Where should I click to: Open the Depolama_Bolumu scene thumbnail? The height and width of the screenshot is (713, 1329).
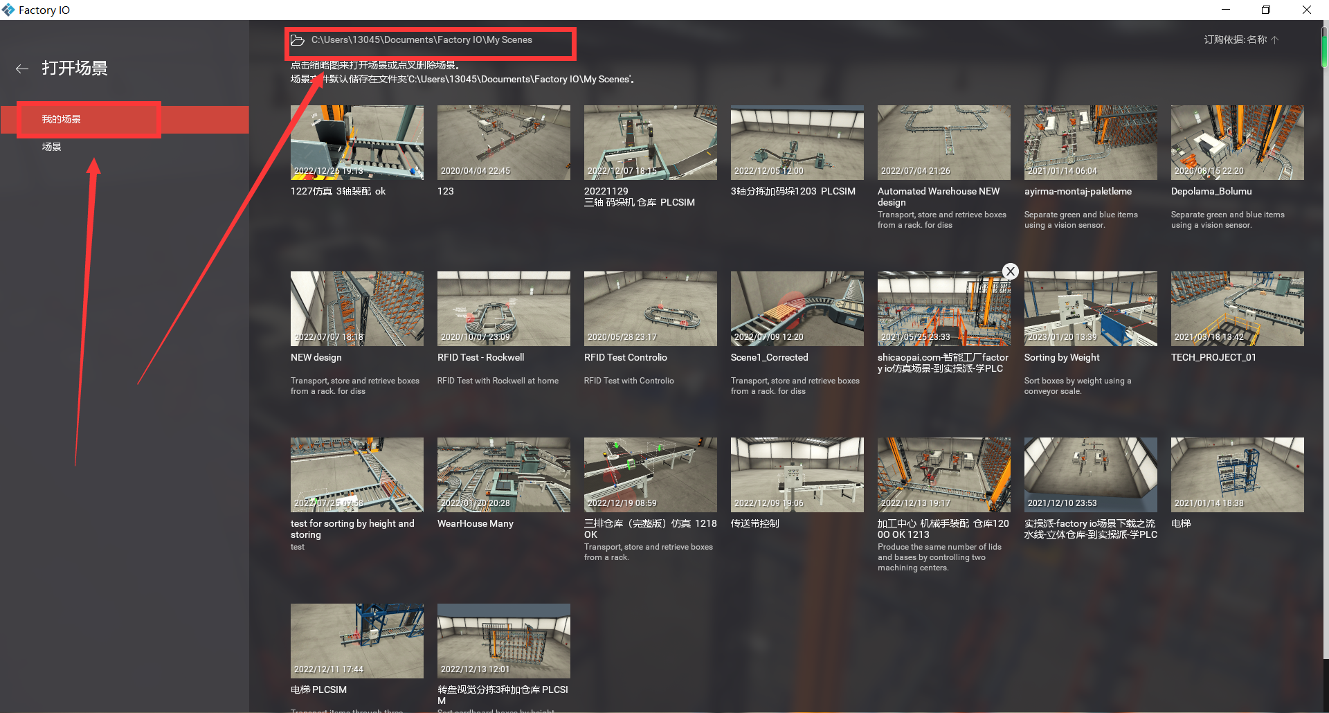click(x=1237, y=143)
